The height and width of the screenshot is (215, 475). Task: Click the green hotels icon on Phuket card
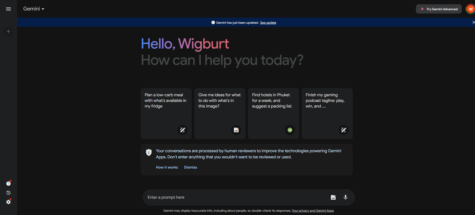[x=290, y=130]
